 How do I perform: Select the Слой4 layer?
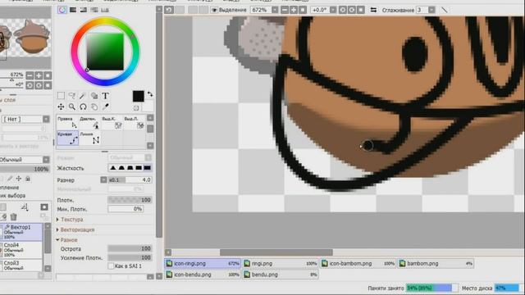coord(22,250)
